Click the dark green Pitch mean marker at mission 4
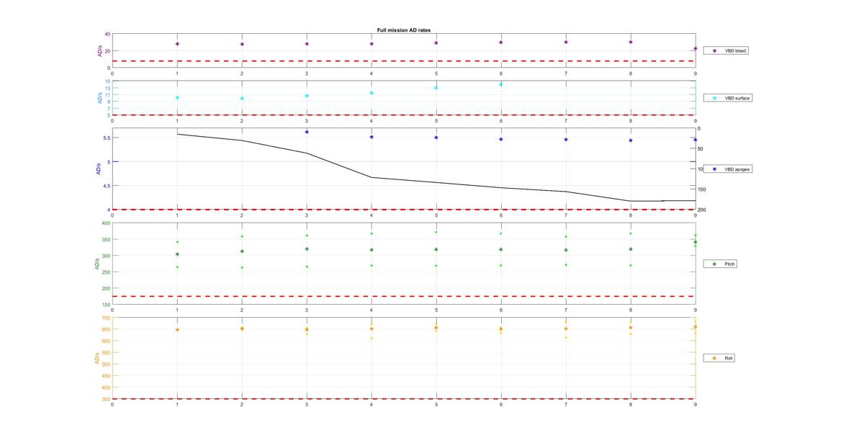Screen dimensions: 864x448 pos(372,250)
